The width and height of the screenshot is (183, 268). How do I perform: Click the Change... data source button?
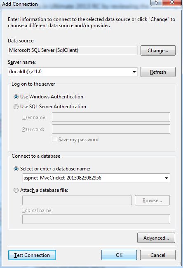(x=158, y=51)
